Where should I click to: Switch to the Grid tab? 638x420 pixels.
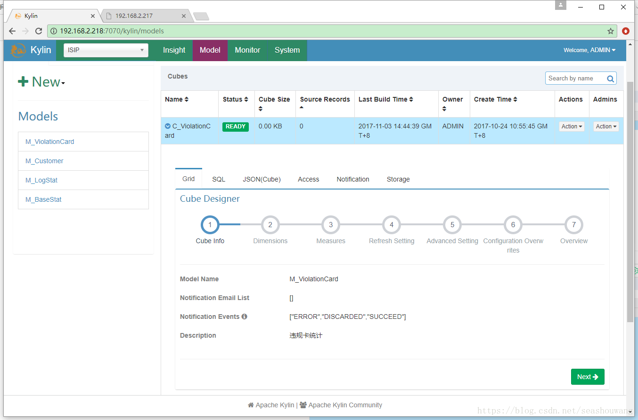coord(188,179)
